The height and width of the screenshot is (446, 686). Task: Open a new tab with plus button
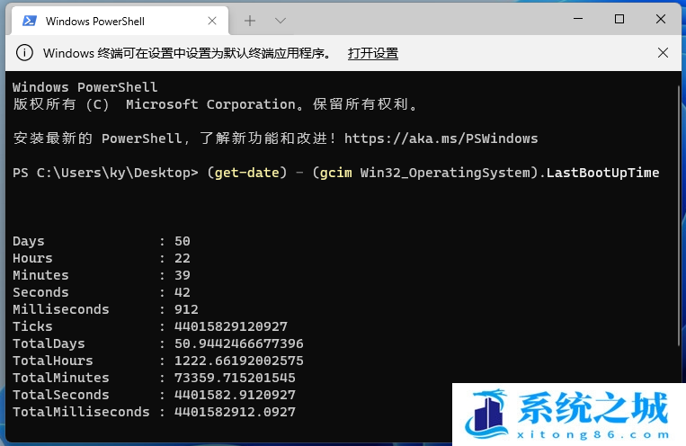tap(250, 20)
